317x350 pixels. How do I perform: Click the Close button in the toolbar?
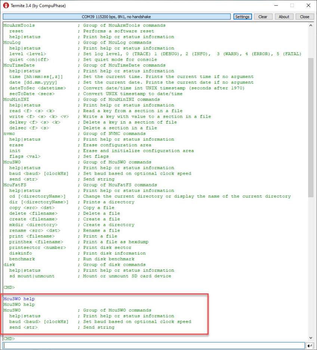(x=304, y=16)
